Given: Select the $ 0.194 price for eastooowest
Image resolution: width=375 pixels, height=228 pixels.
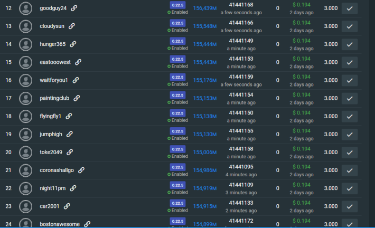Looking at the screenshot, I should click(x=302, y=59).
